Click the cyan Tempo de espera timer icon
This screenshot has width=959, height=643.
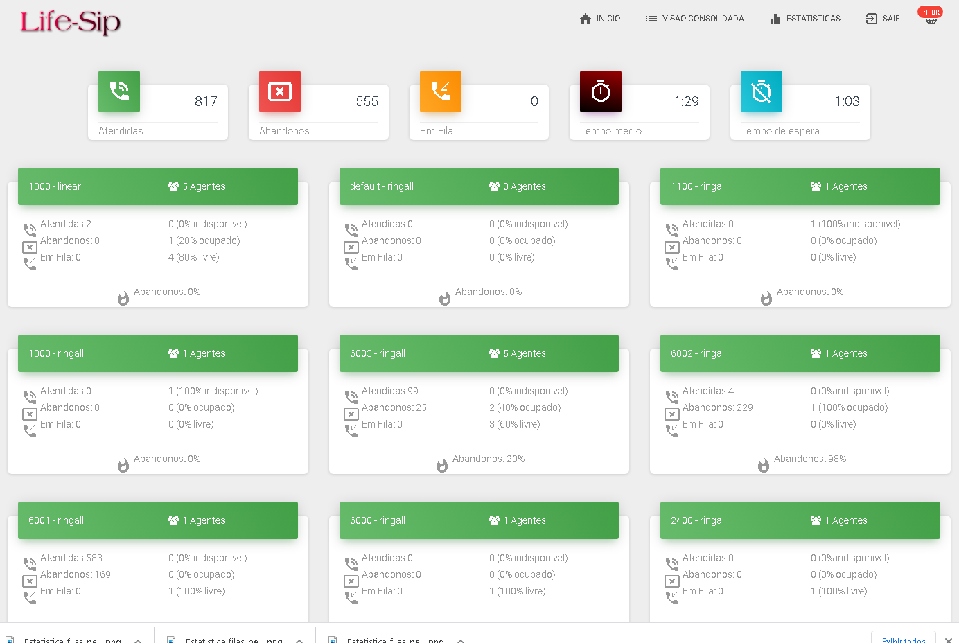761,91
